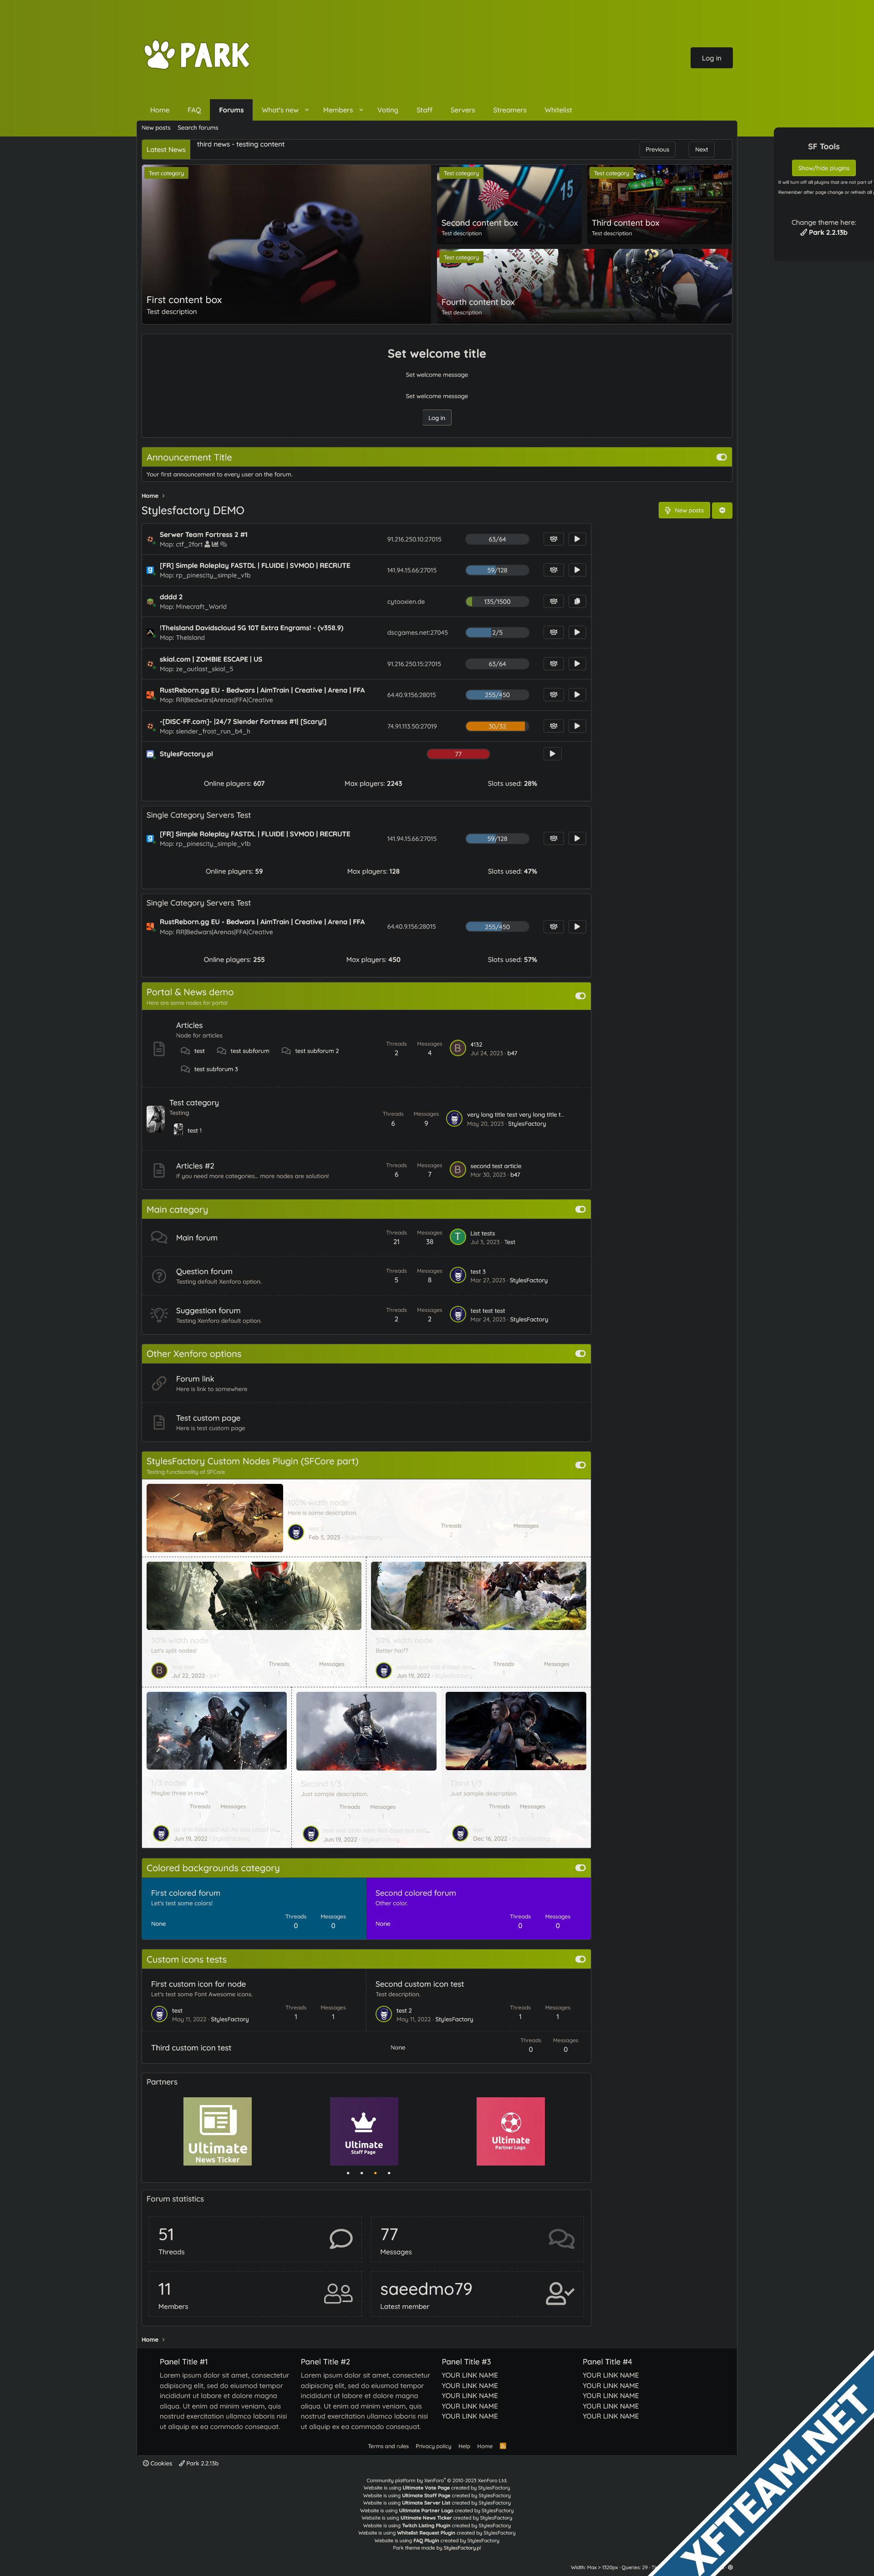Click the 135/1500 player slots bar
Image resolution: width=874 pixels, height=2576 pixels.
497,601
